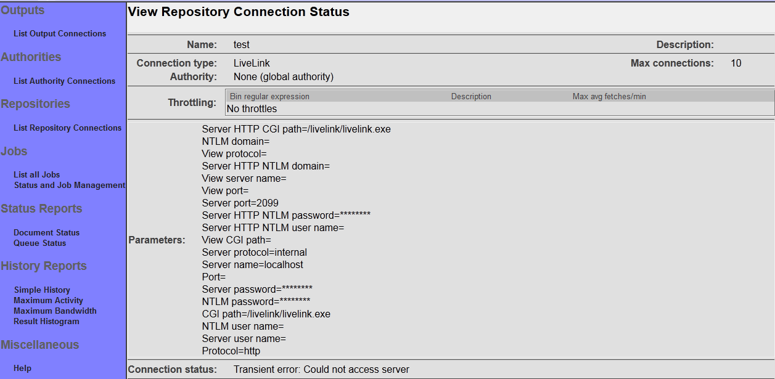Open Maximum Bandwidth report
Image resolution: width=775 pixels, height=379 pixels.
(x=55, y=311)
